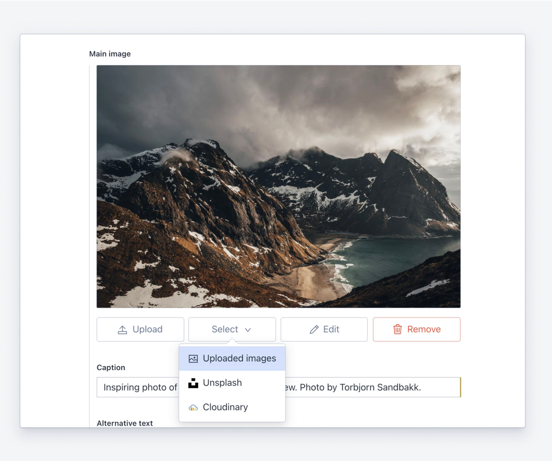The image size is (552, 461).
Task: Click the Main image field label
Action: click(x=110, y=54)
